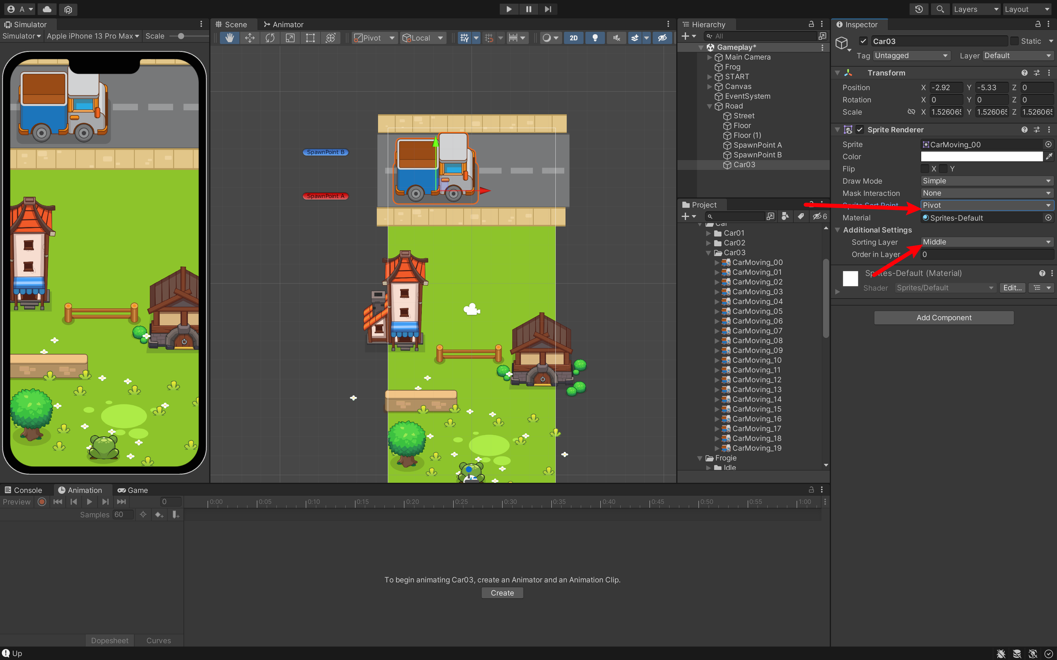Viewport: 1057px width, 660px height.
Task: Open the Layer dropdown showing Default
Action: [x=1017, y=55]
